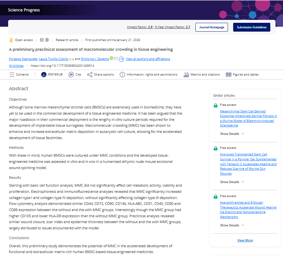283x257 pixels.
Task: Open Share options icon
Action: tap(90, 75)
